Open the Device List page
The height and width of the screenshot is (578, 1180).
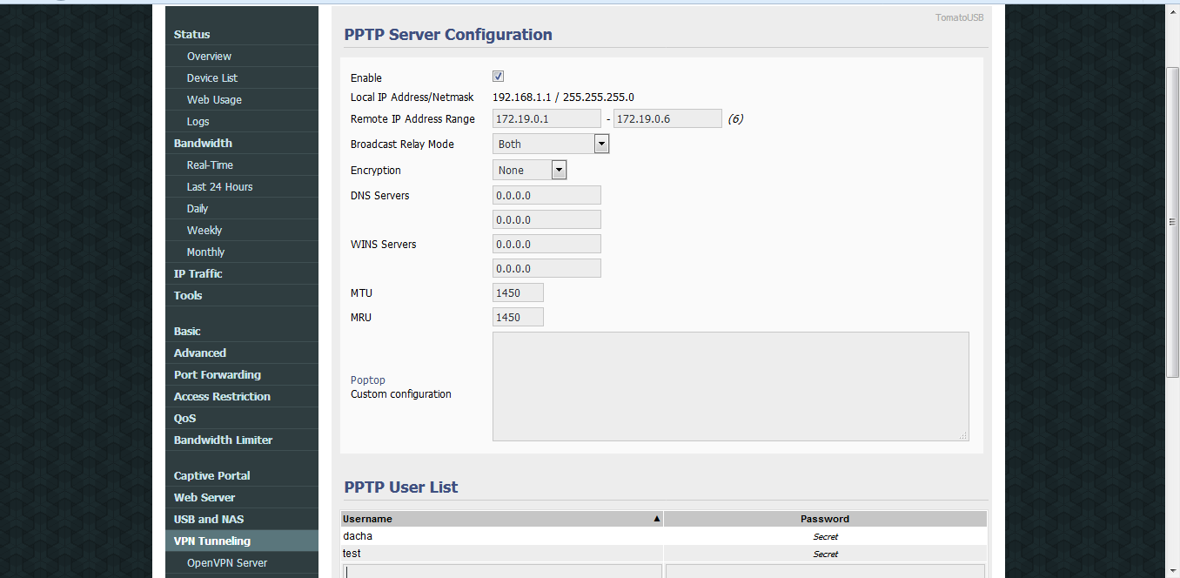[242, 77]
